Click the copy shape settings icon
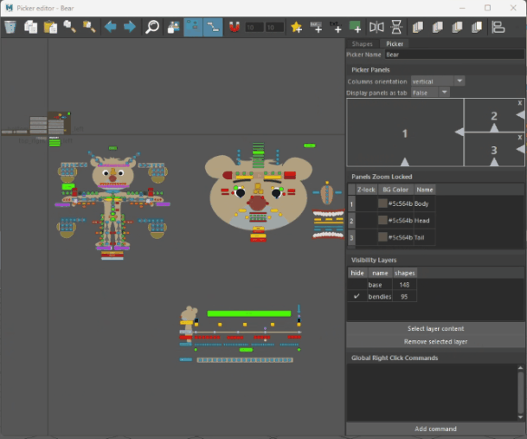Viewport: 527px width, 439px height. coord(70,27)
